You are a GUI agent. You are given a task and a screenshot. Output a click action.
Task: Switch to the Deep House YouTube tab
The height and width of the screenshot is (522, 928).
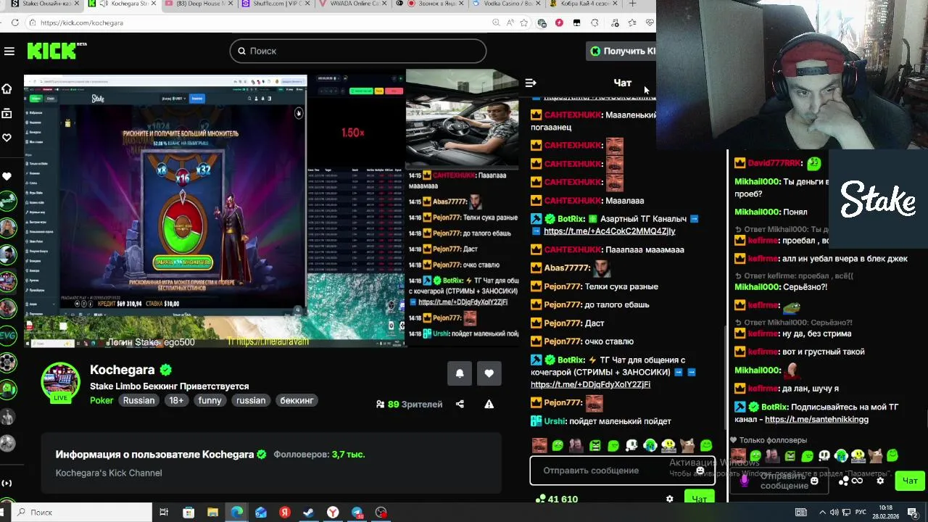point(198,4)
